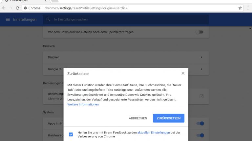Reload the page with refresh icon
The width and height of the screenshot is (252, 141).
click(18, 8)
